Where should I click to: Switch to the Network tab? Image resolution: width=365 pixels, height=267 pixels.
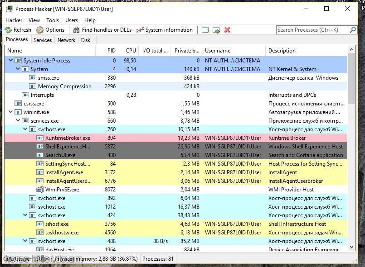[66, 40]
